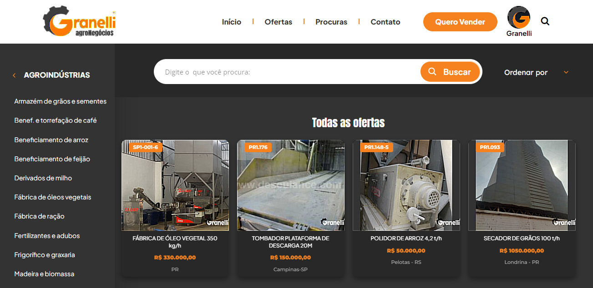
Task: Click the PR1.148-5 offer code tag
Action: point(376,147)
